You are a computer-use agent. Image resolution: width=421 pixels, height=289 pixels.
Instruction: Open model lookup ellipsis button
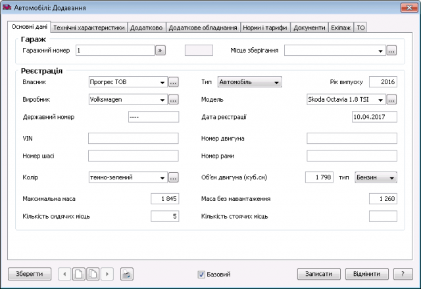391,100
